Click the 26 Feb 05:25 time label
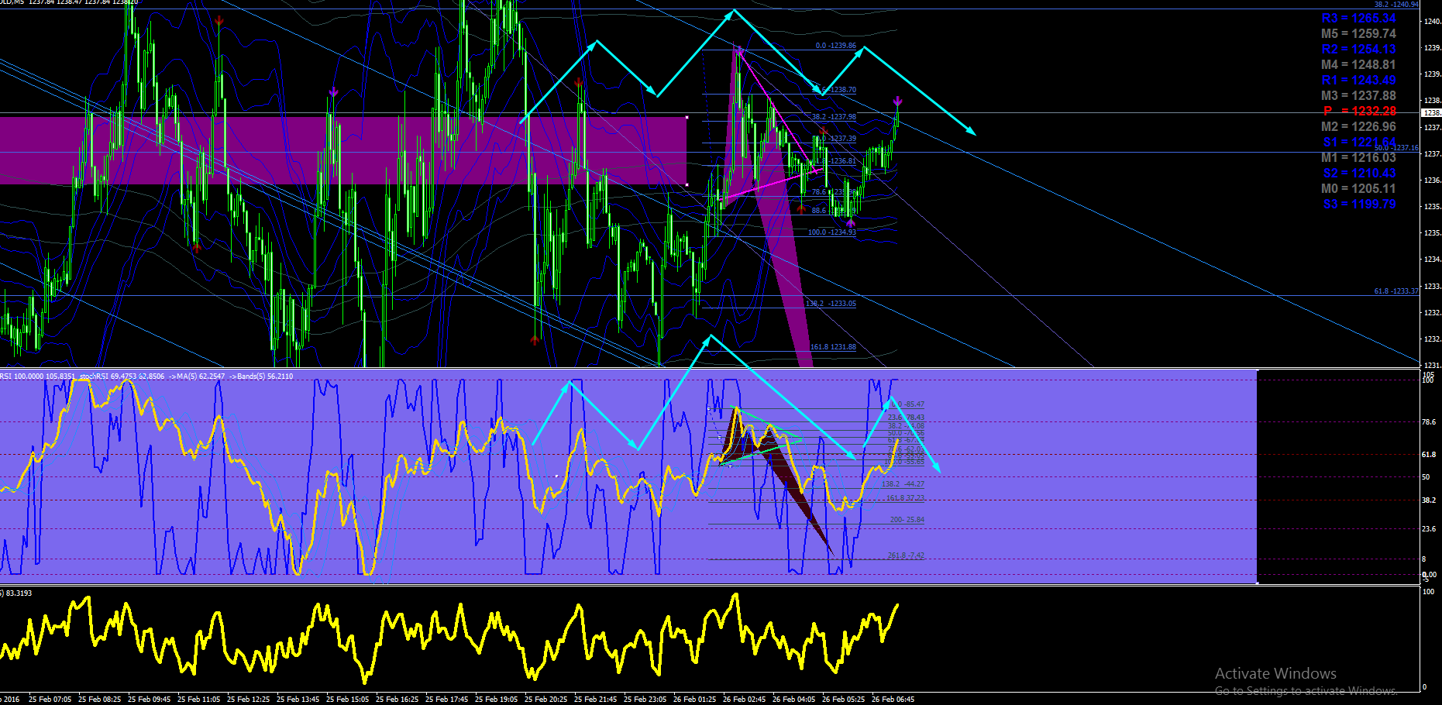Viewport: 1442px width, 705px height. pos(843,700)
